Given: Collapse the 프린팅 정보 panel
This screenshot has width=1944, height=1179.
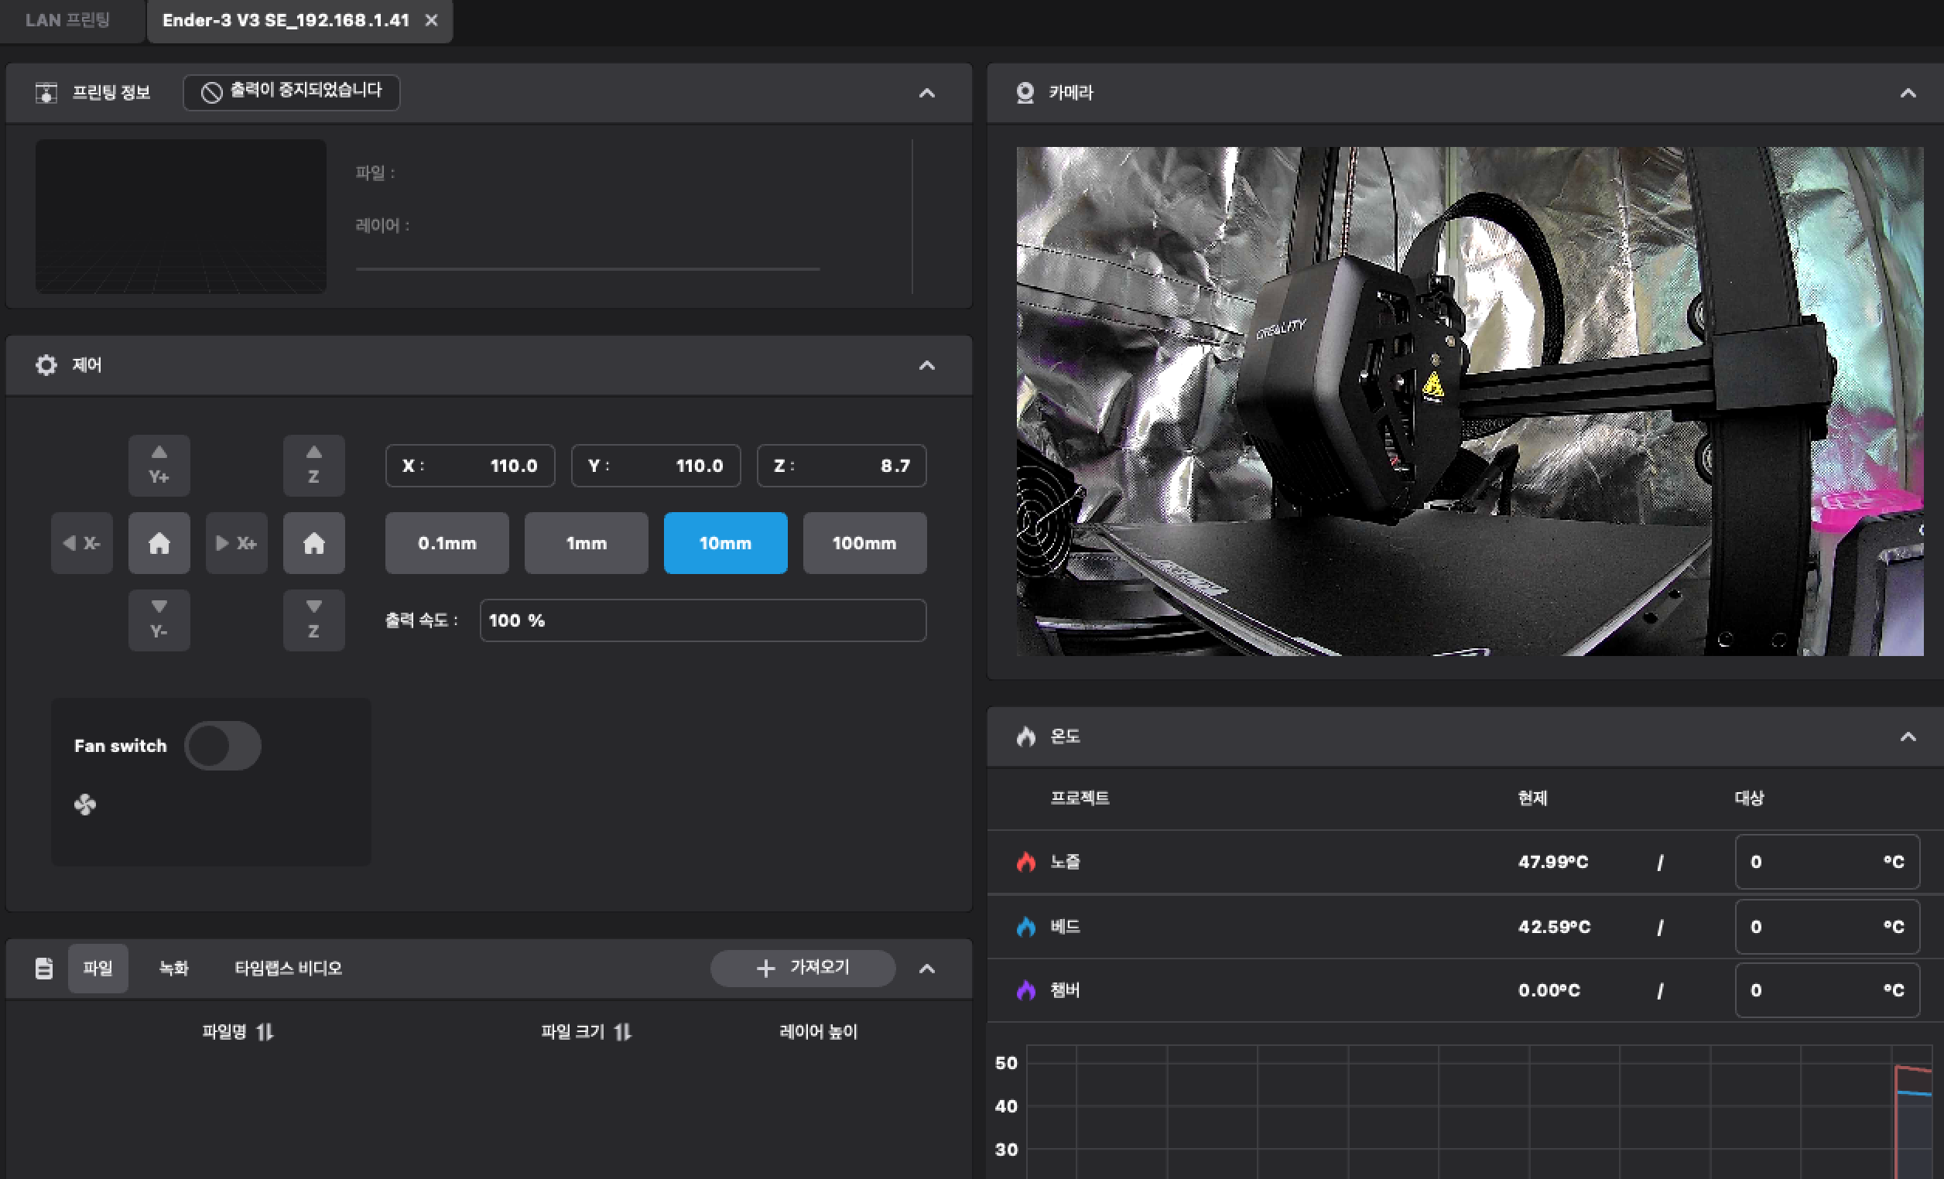Looking at the screenshot, I should click(x=927, y=93).
